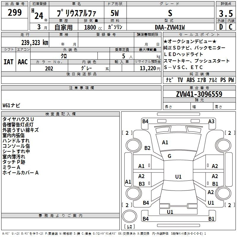Click the inspector note 室内薄汚れ
This screenshot has width=237, height=237.
pyautogui.click(x=14, y=157)
